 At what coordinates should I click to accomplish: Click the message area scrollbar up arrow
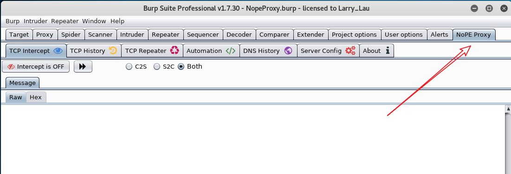point(508,109)
